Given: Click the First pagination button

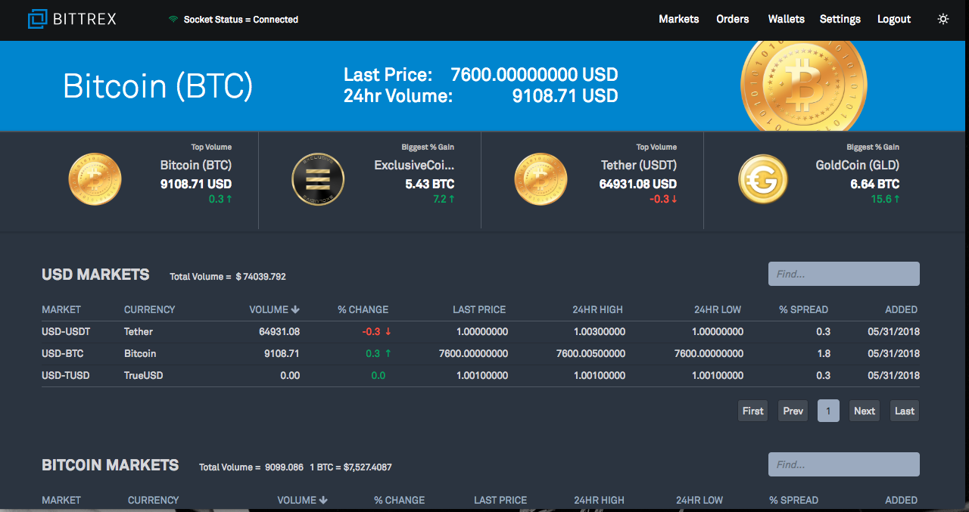Looking at the screenshot, I should tap(753, 411).
